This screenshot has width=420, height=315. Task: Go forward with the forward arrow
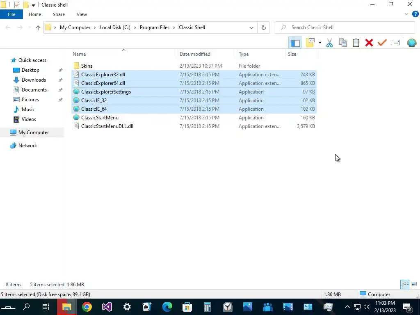click(x=20, y=27)
